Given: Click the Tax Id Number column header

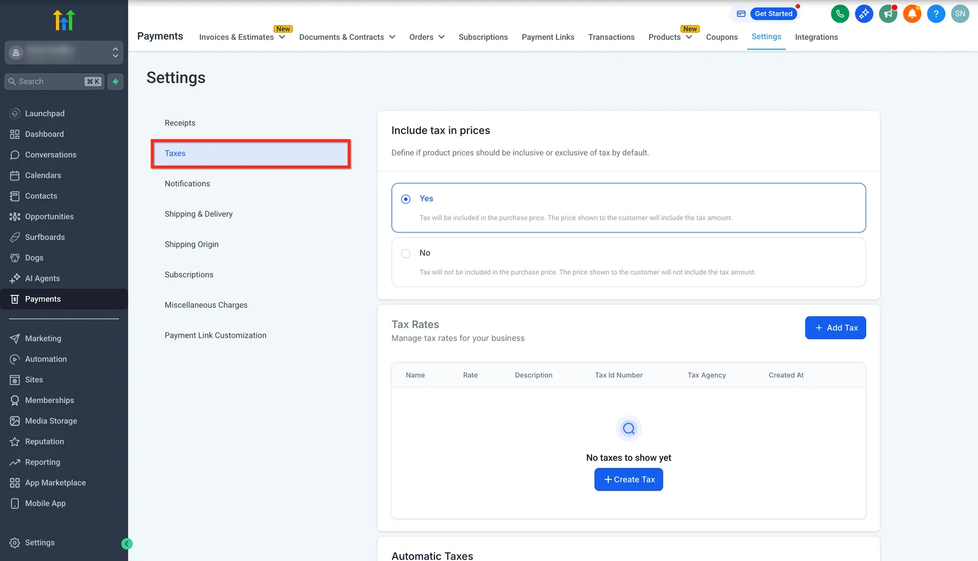Looking at the screenshot, I should (x=619, y=376).
